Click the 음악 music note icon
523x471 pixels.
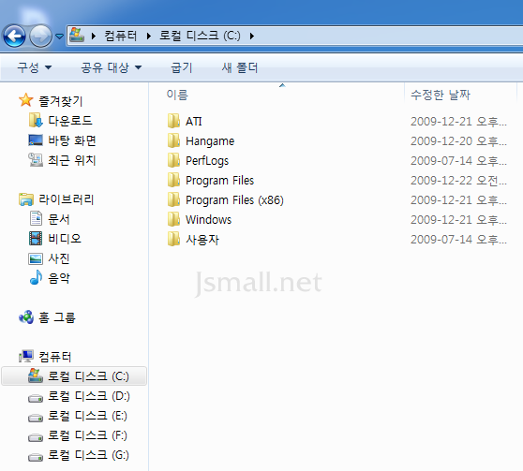tap(36, 277)
